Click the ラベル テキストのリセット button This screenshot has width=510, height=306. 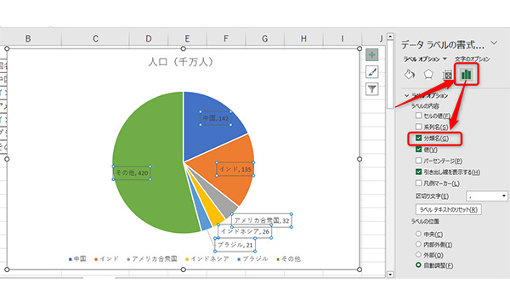[x=449, y=210]
